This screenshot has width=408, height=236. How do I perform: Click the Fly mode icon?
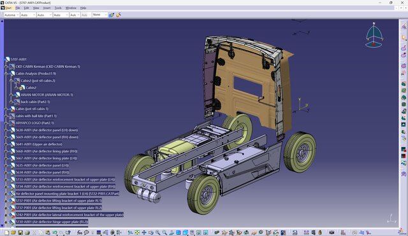tap(130, 233)
